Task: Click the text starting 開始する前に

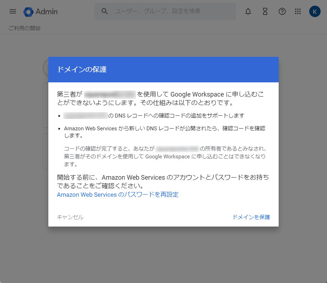Action: point(163,181)
